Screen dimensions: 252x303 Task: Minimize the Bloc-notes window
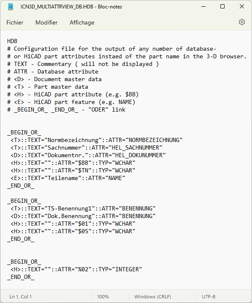[203, 7]
